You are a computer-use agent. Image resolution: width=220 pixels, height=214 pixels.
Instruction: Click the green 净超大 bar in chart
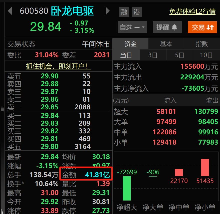point(127,188)
